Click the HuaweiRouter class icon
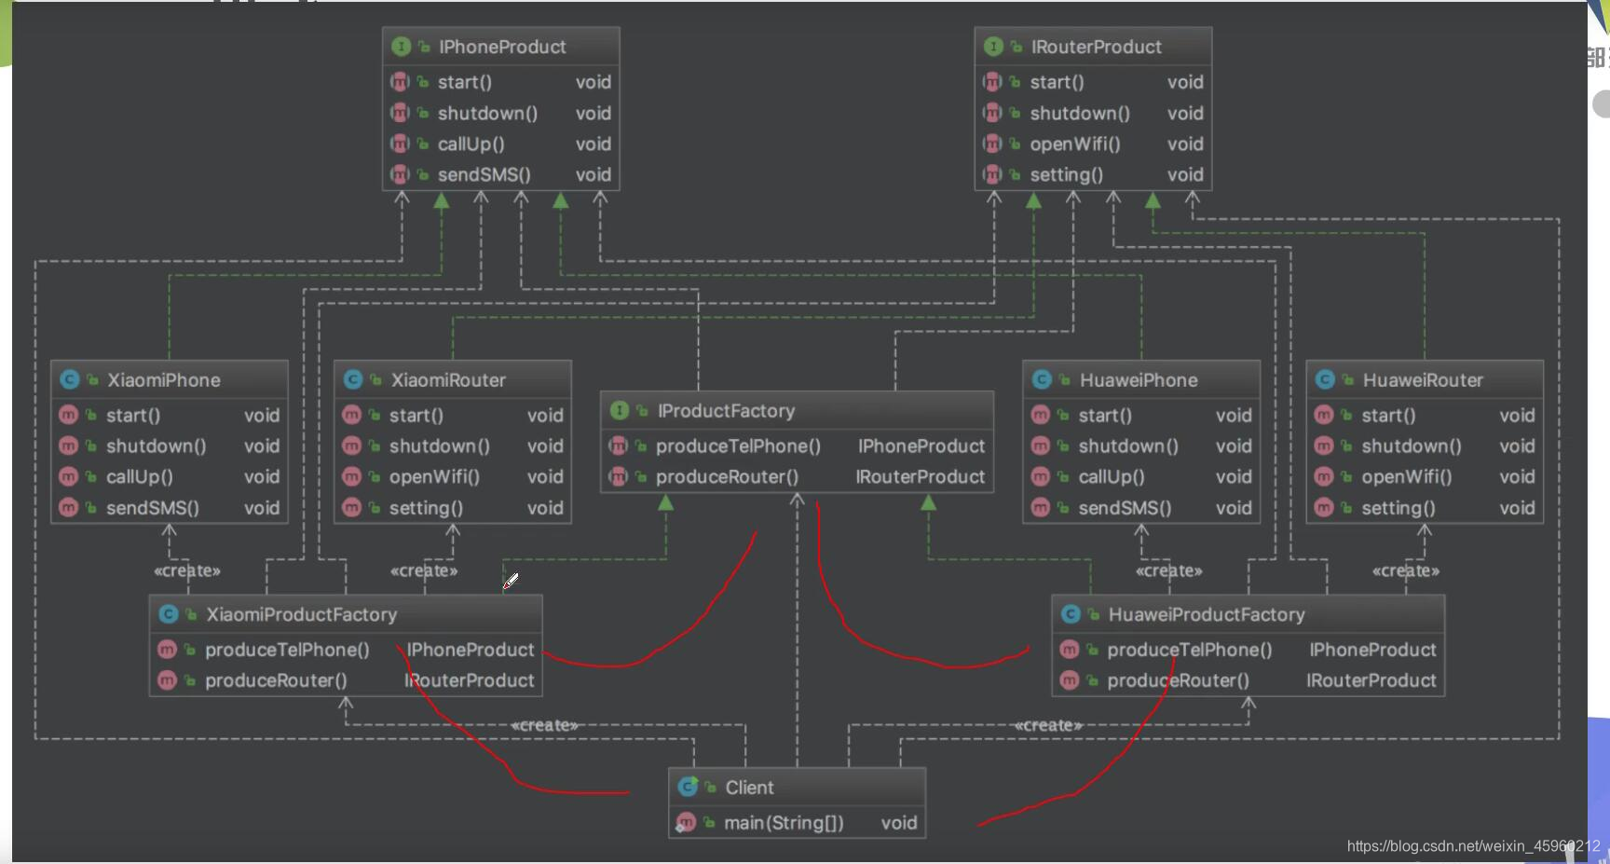Image resolution: width=1610 pixels, height=864 pixels. 1325,379
